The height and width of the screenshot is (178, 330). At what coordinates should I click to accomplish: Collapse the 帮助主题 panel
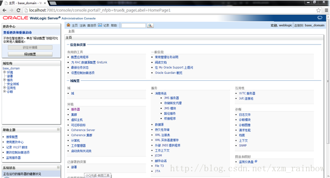58,129
